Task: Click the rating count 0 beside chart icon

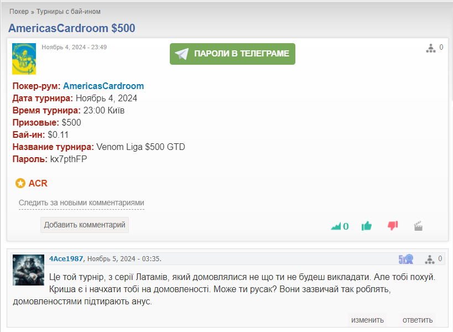Action: (346, 226)
